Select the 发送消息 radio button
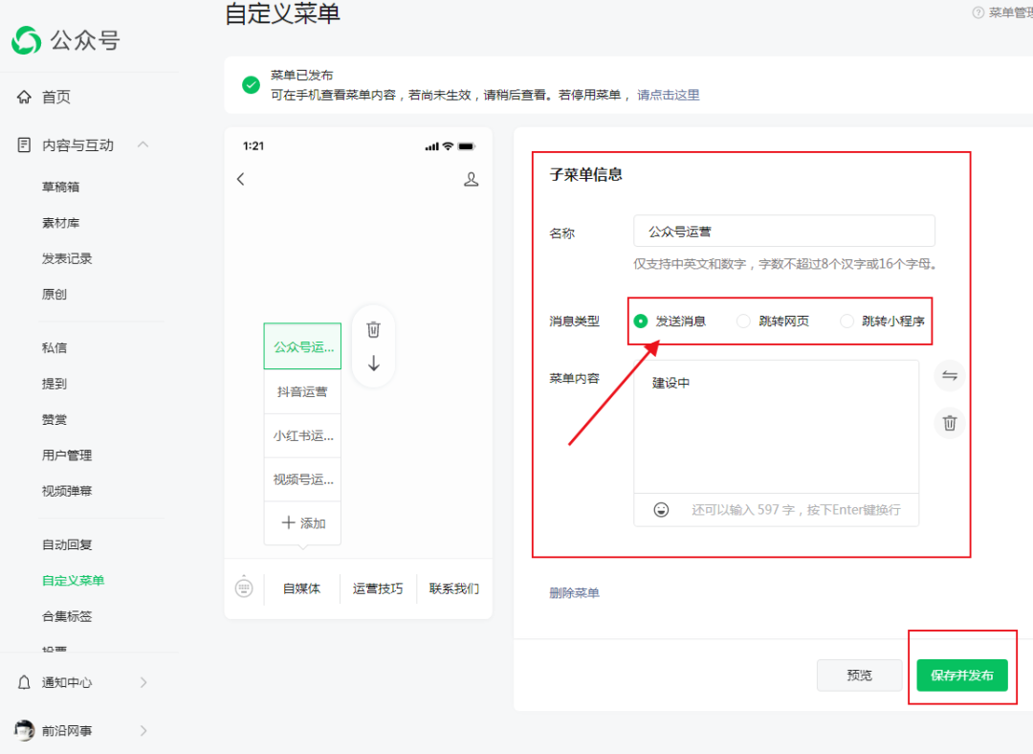 pyautogui.click(x=641, y=321)
